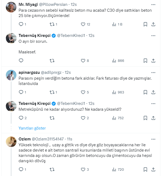Open more options on apinargozu's tweet
This screenshot has width=162, height=176.
click(x=153, y=72)
